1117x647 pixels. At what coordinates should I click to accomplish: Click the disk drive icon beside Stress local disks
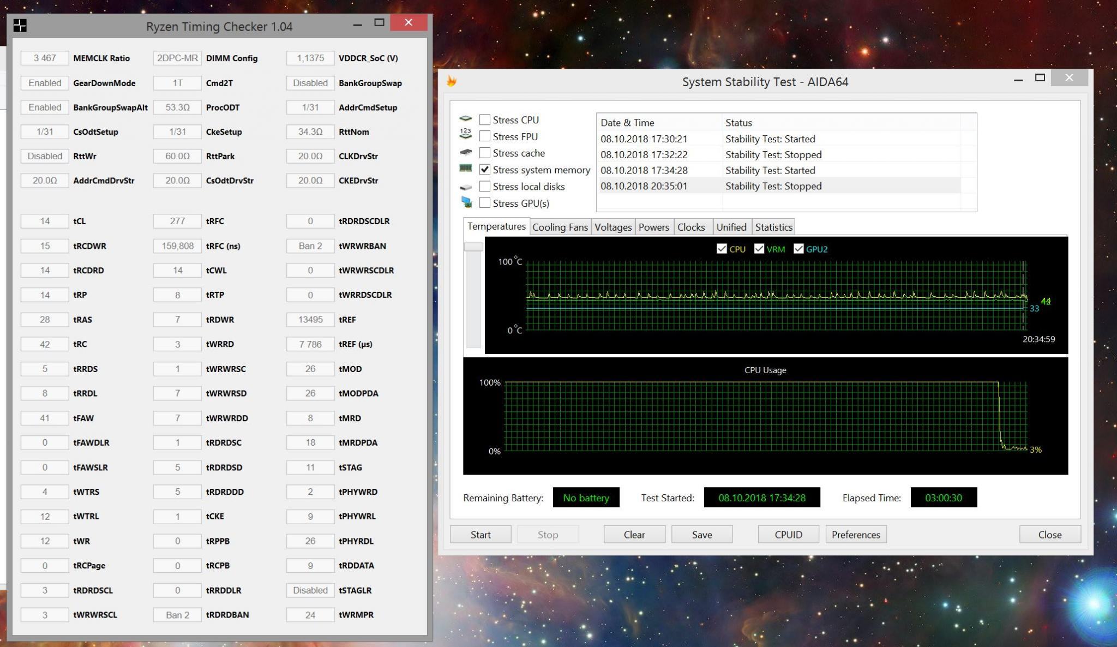(465, 187)
